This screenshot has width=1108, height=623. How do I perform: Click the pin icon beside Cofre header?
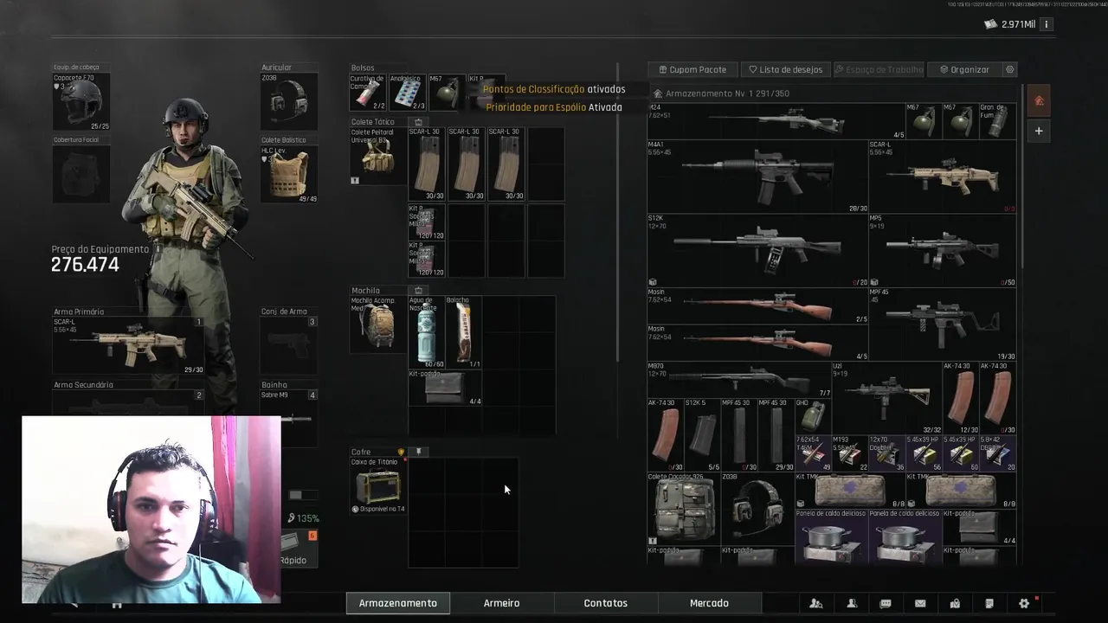[418, 452]
